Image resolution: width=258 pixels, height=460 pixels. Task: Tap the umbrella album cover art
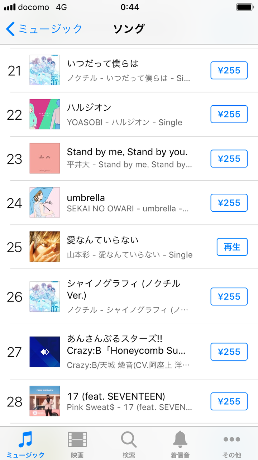[45, 202]
